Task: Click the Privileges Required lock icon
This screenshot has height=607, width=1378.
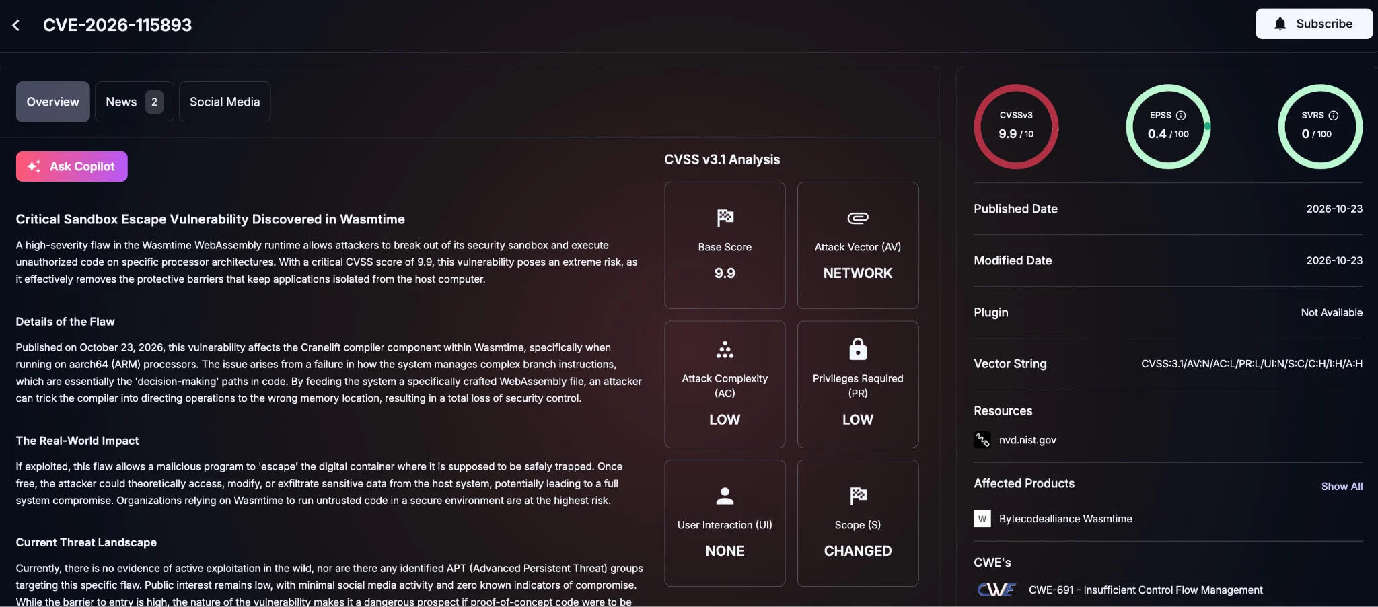Action: [857, 349]
